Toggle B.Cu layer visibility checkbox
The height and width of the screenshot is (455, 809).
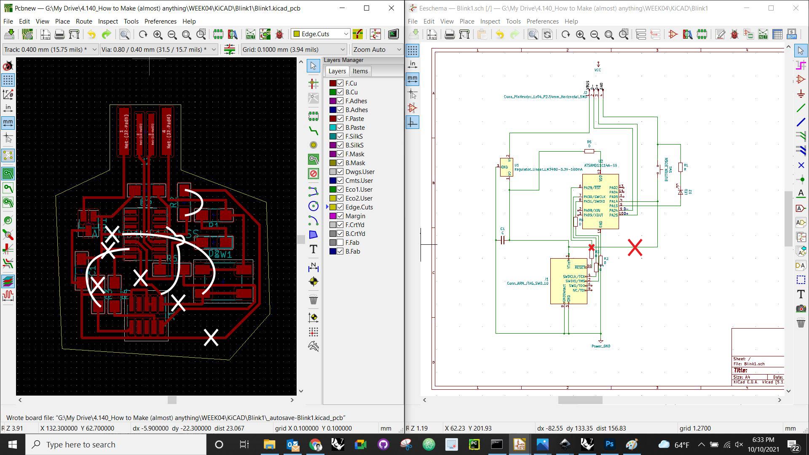point(340,92)
